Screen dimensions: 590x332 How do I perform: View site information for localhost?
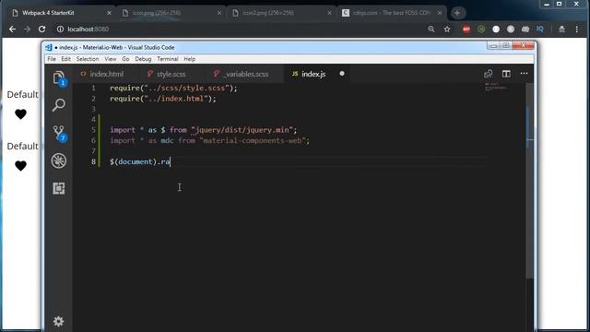click(x=60, y=29)
